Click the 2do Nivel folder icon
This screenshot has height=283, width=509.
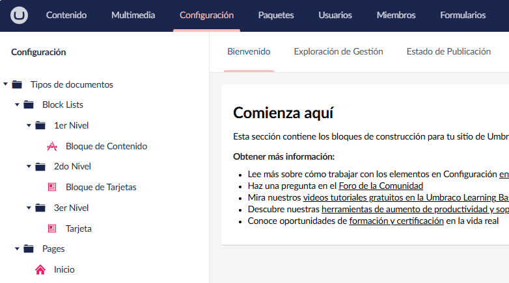(x=40, y=166)
